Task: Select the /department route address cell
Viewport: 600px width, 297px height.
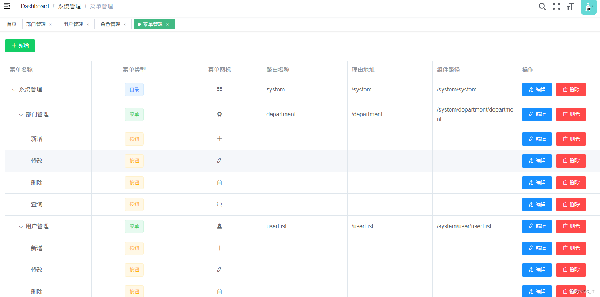Action: tap(390, 114)
